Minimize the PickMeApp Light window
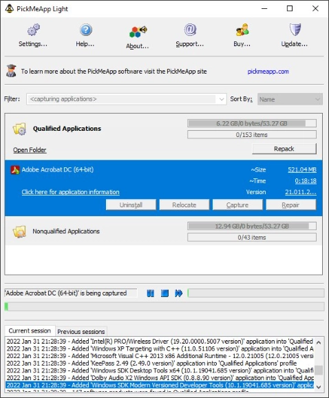Image resolution: width=329 pixels, height=398 pixels. pos(264,9)
